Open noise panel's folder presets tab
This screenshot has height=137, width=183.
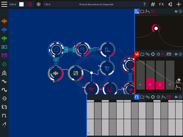pyautogui.click(x=142, y=54)
